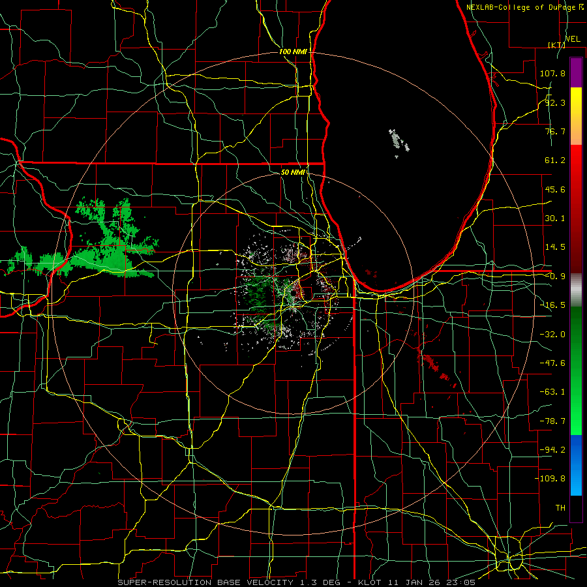The height and width of the screenshot is (587, 587).
Task: Select the -47.6 velocity scale value
Action: (x=552, y=363)
